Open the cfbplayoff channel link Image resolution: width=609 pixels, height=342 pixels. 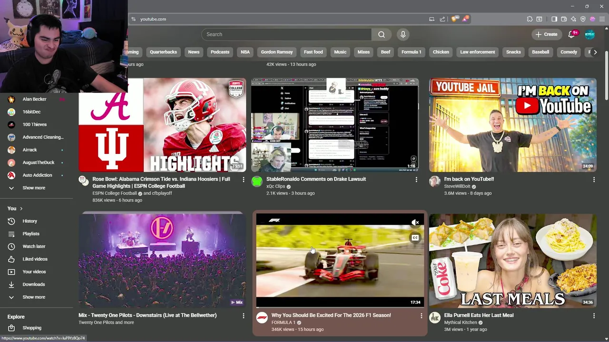[x=162, y=193]
